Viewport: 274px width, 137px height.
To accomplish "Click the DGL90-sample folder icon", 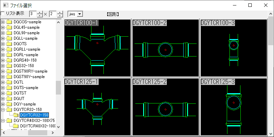I will click(x=9, y=33).
